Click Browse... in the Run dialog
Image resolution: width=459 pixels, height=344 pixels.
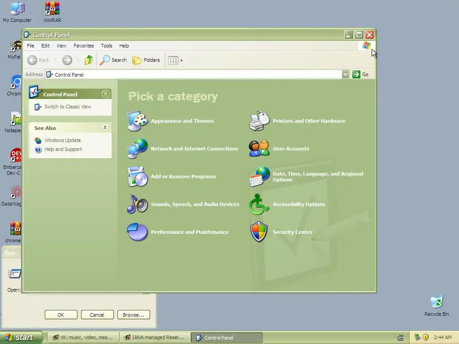point(134,315)
